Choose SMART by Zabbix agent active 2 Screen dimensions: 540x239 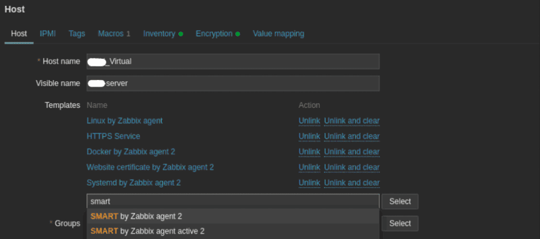pyautogui.click(x=147, y=231)
